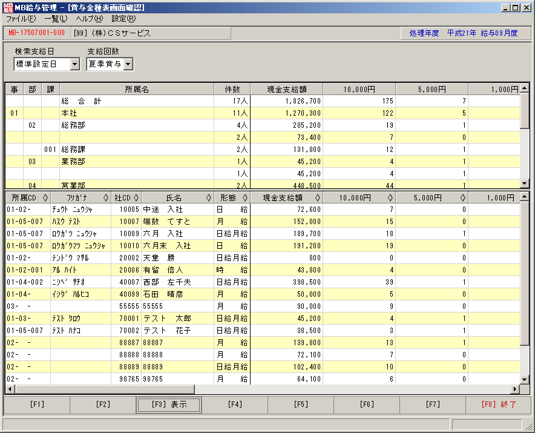
Task: Sort by 形態 column diamond icon
Action: tap(245, 197)
